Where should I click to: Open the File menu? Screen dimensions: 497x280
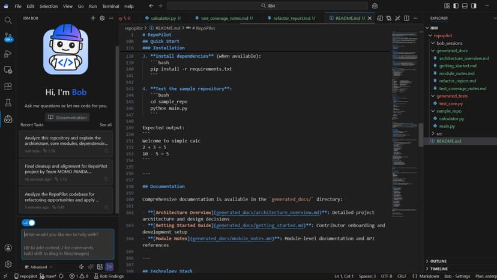click(x=18, y=6)
